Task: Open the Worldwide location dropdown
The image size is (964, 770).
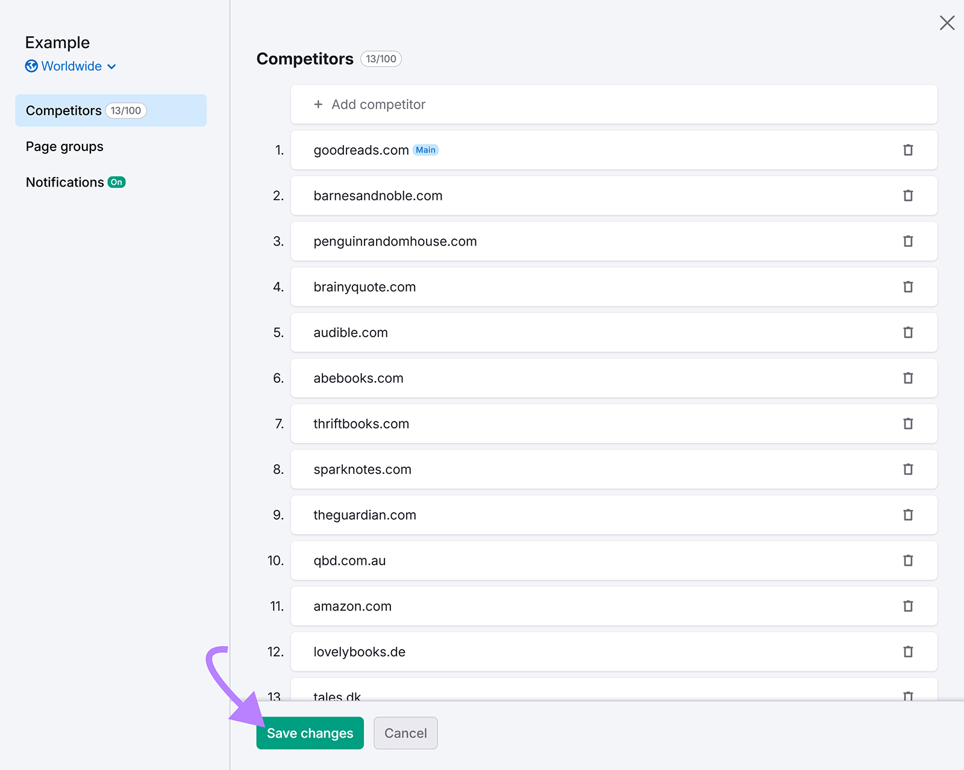Action: [x=72, y=66]
